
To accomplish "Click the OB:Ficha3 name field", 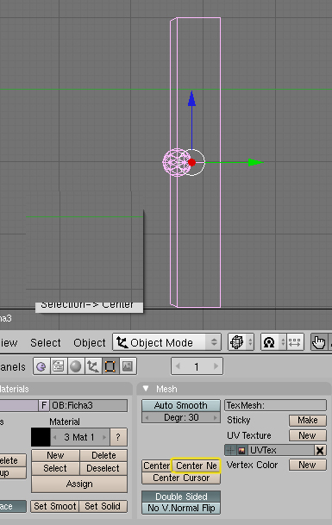I will pos(89,405).
